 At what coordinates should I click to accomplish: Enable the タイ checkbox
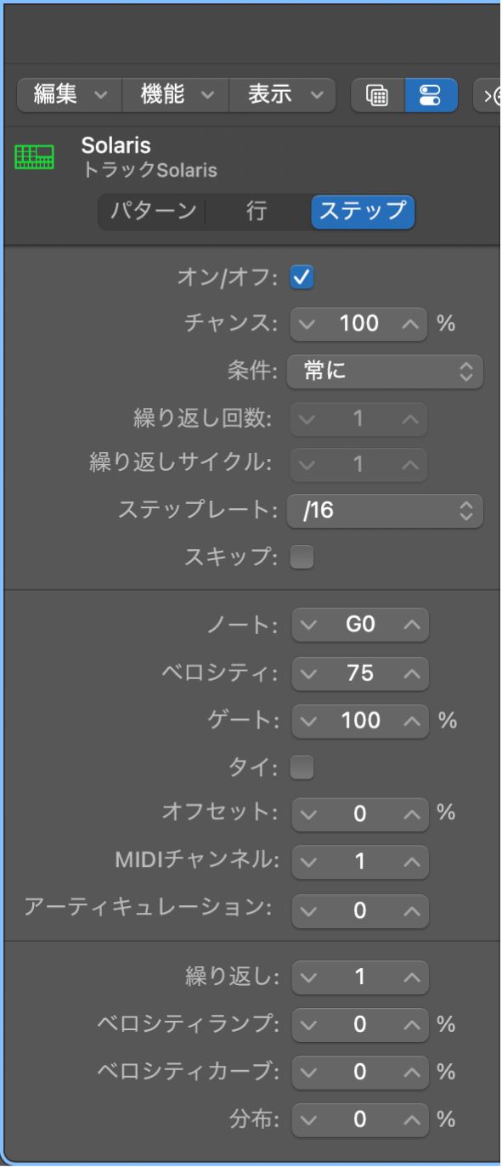pyautogui.click(x=302, y=767)
